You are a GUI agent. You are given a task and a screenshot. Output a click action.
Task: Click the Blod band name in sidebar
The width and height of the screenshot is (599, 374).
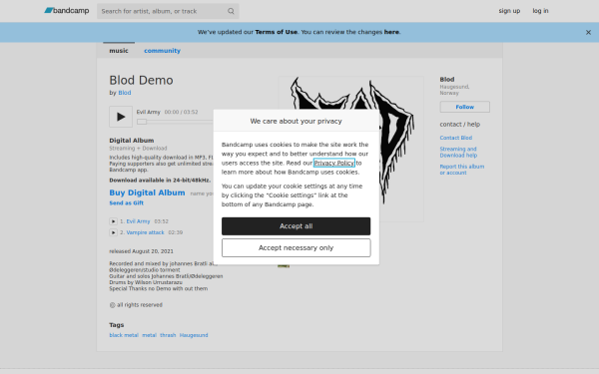point(447,80)
